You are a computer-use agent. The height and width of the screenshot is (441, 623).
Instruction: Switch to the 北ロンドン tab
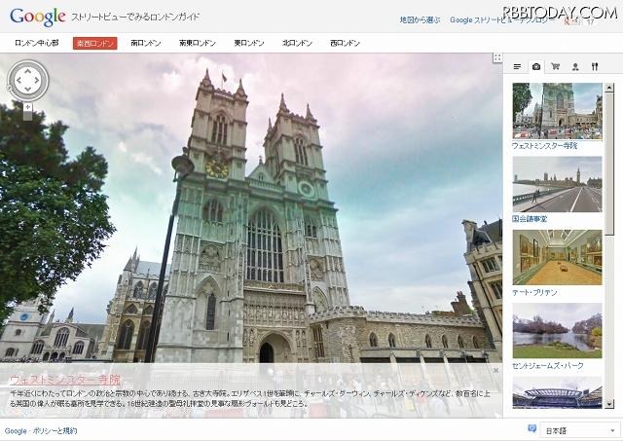pyautogui.click(x=297, y=43)
